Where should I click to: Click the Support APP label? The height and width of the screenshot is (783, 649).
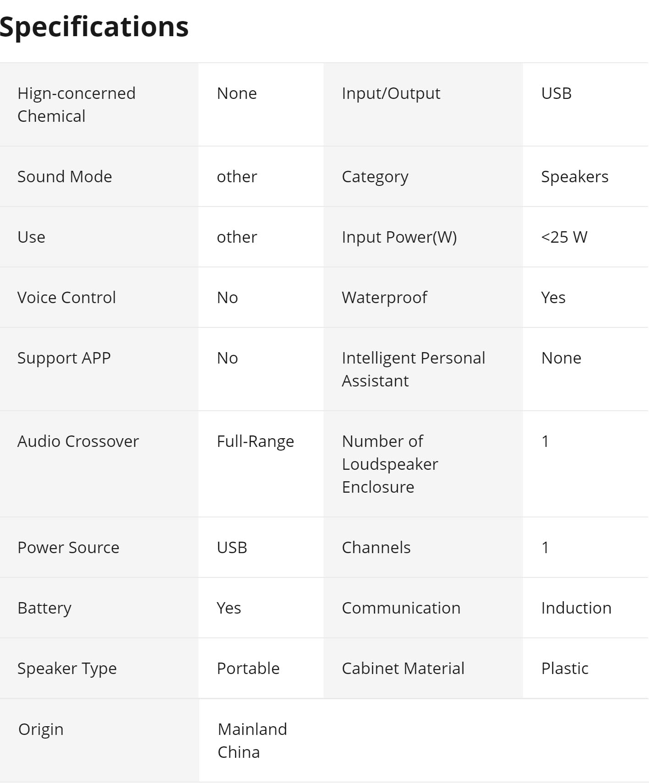coord(64,358)
